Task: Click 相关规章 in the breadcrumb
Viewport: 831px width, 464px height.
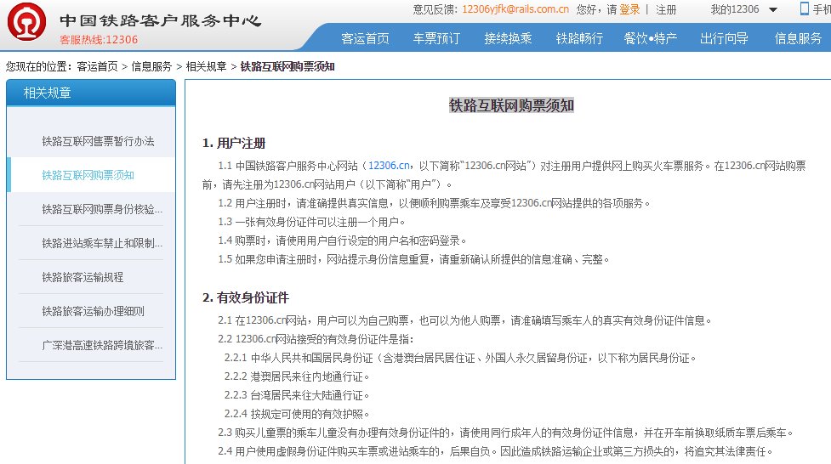Action: coord(206,66)
